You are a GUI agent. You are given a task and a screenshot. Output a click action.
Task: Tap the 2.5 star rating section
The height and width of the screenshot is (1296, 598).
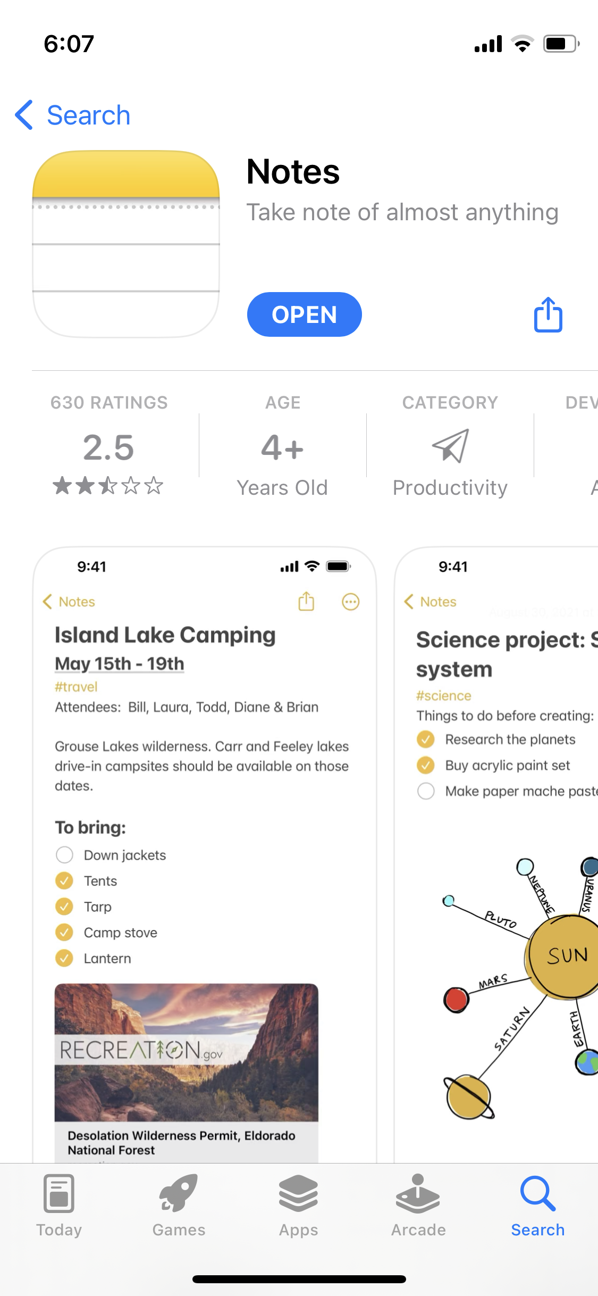[x=109, y=447]
